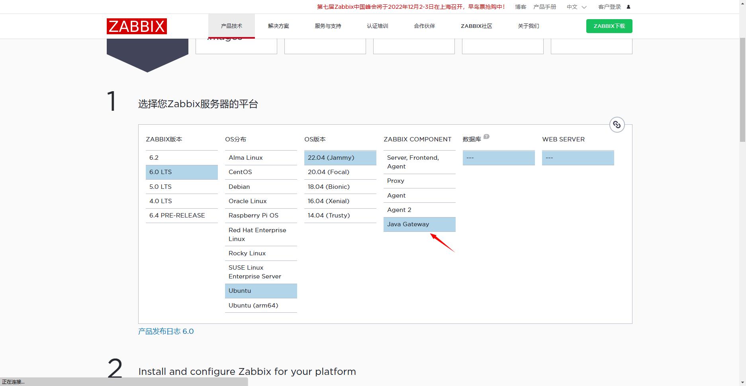Select Zabbix version 6.0 LTS
This screenshot has height=386, width=746.
click(182, 172)
